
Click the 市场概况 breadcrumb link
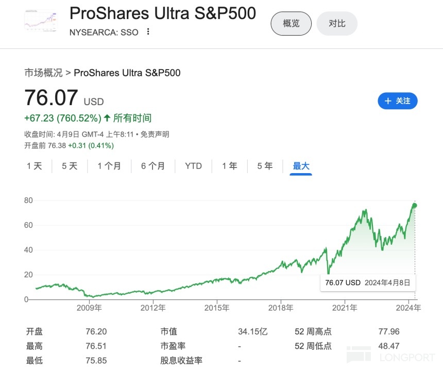point(43,73)
